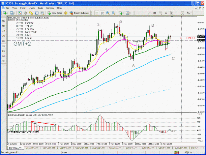Switch to the USDCHF.,H4 chart tab
Screen dimensions: 206x155
[x=32, y=148]
